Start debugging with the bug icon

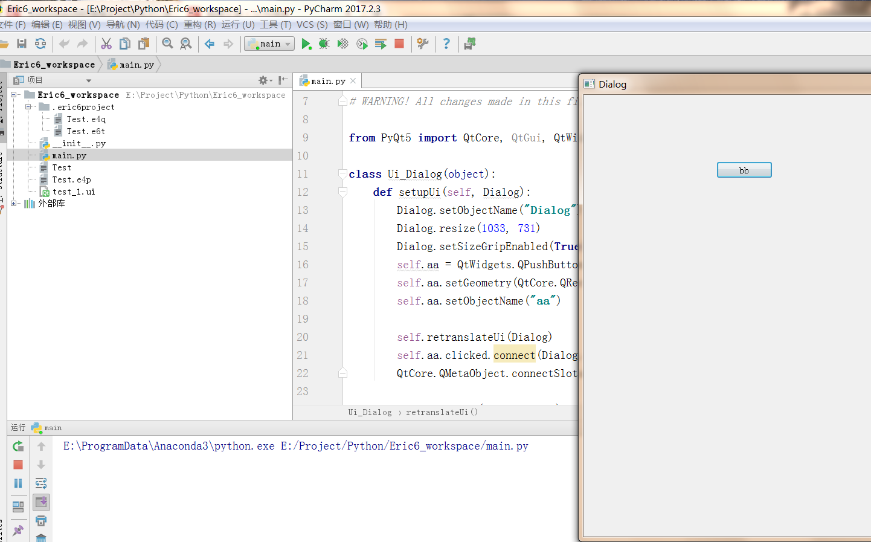(x=324, y=44)
